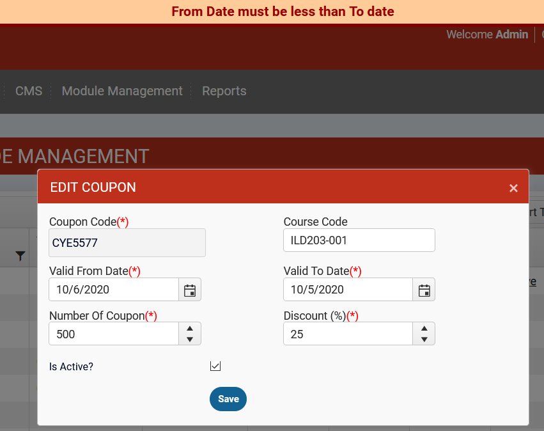The width and height of the screenshot is (544, 431).
Task: Click the column filter funnel icon
Action: pyautogui.click(x=20, y=256)
